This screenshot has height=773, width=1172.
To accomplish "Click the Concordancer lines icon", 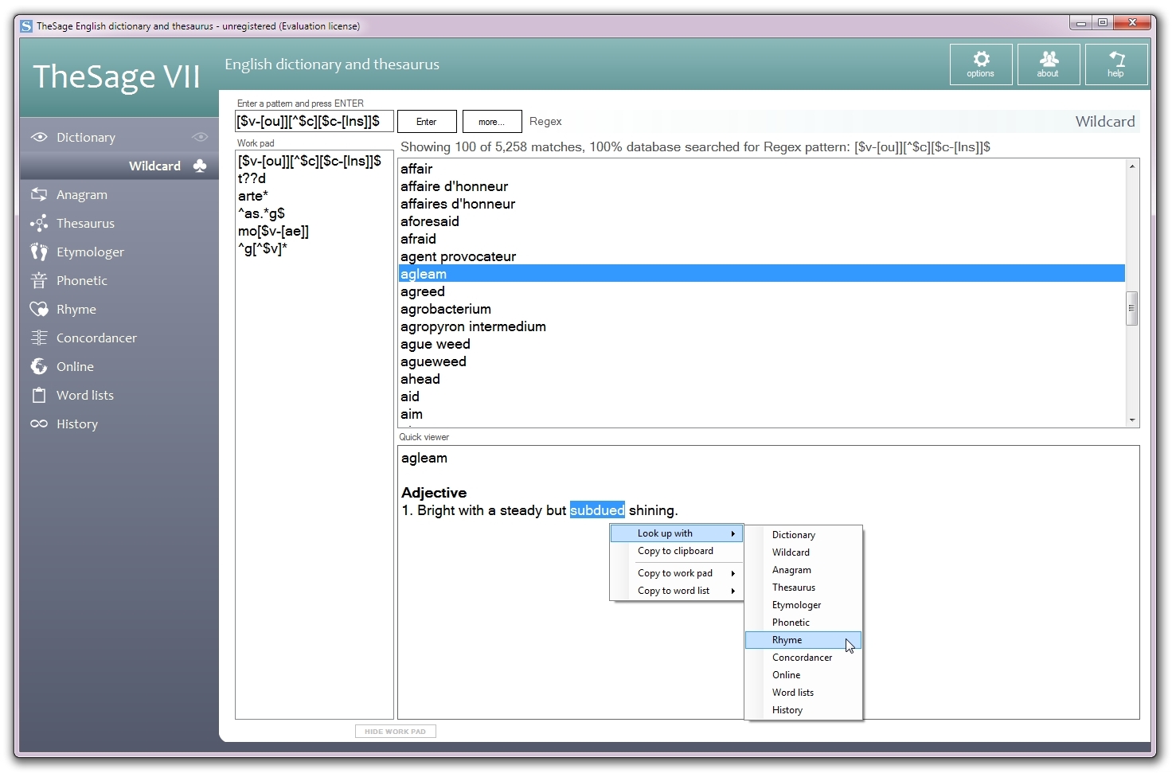I will (39, 338).
